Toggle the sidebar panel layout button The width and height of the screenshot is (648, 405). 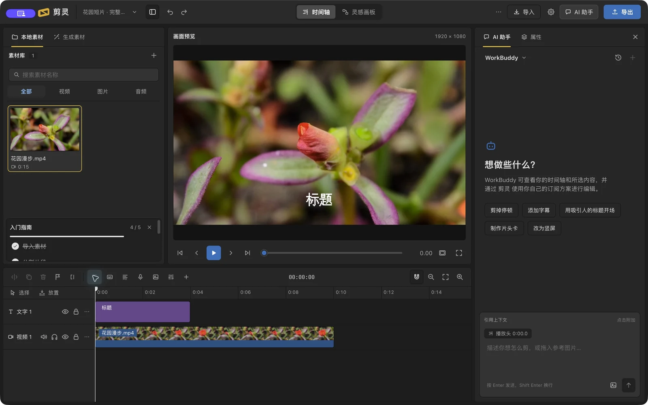(153, 12)
